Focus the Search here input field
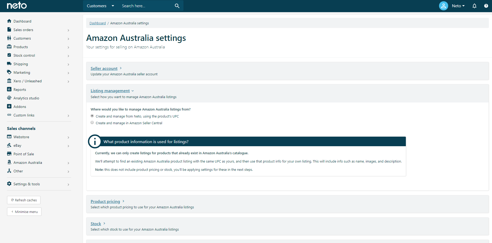492x243 pixels. coord(147,6)
